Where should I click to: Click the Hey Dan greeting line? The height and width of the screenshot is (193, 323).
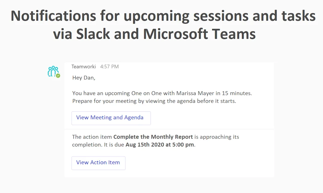[83, 77]
